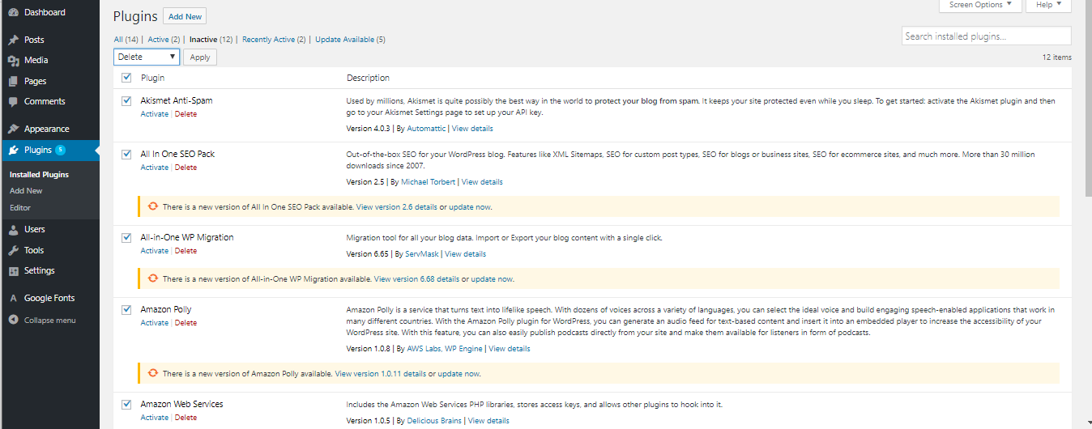
Task: Show Update Available (5) plugins
Action: click(350, 40)
